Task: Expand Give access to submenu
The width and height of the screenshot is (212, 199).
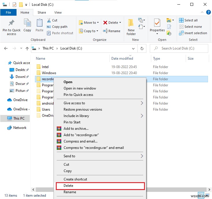Action: click(x=142, y=103)
